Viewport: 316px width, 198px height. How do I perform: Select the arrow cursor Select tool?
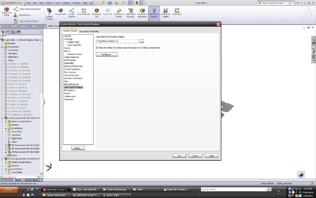[130, 3]
